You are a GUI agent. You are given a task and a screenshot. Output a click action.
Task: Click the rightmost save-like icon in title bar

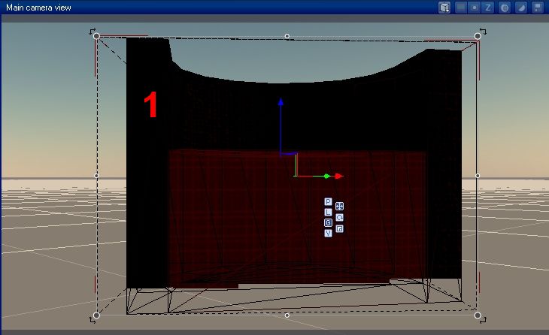538,8
